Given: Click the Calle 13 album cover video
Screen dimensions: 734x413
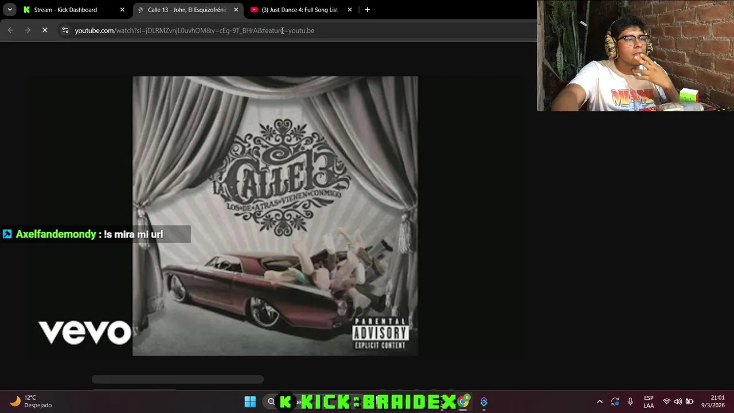Looking at the screenshot, I should click(x=275, y=216).
